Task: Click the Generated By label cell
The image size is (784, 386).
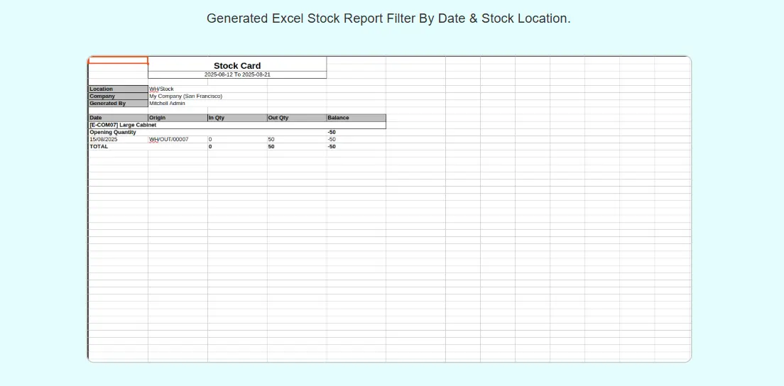Action: coord(118,104)
